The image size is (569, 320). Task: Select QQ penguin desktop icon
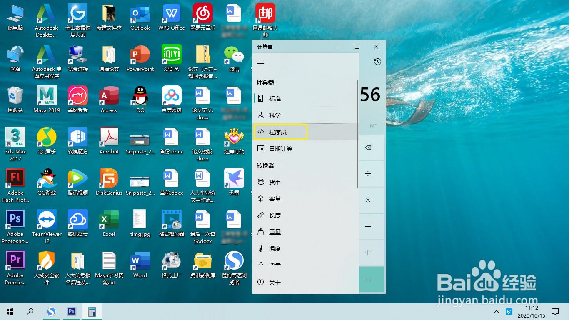point(140,100)
